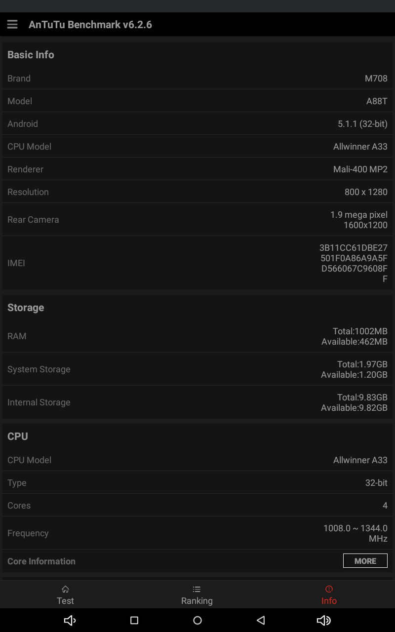This screenshot has height=632, width=395.
Task: Tap the frequency value 1008.0 ~ 1344.0 MHz
Action: tap(355, 533)
